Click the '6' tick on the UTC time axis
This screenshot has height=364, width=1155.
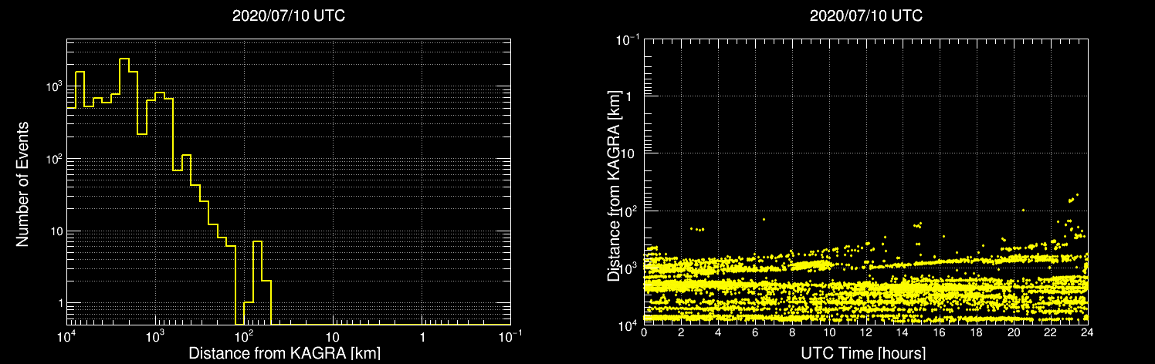click(x=755, y=332)
